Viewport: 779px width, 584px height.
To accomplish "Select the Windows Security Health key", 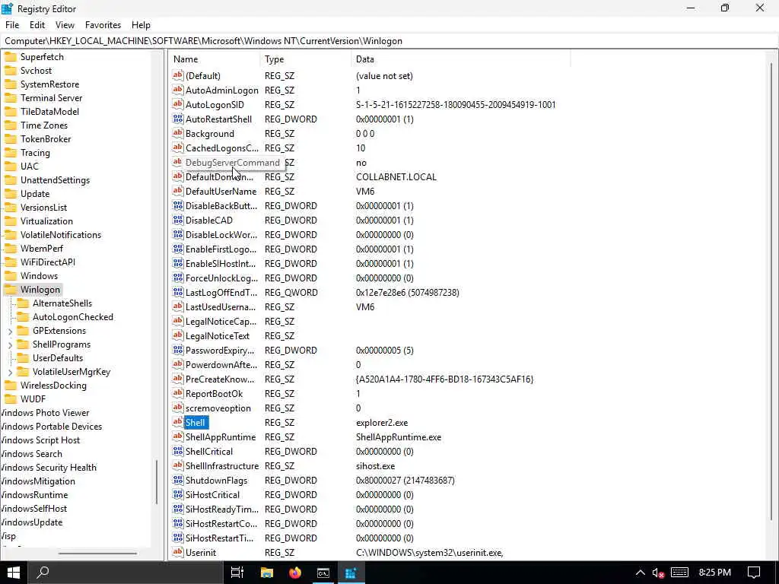I will [x=49, y=468].
